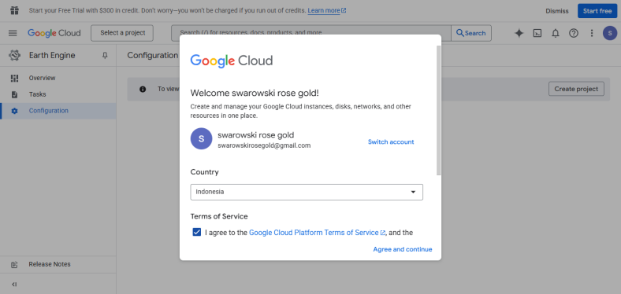Screen dimensions: 621x294
Task: Open Gemini AI sparkle icon
Action: [519, 33]
